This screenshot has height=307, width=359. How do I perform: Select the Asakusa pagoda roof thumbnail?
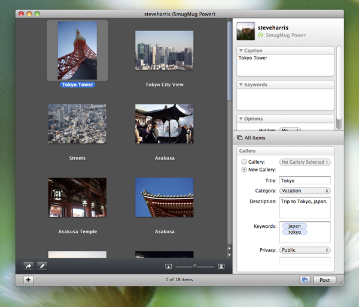pyautogui.click(x=164, y=197)
